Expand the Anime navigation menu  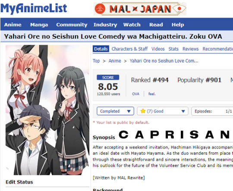coord(13,25)
